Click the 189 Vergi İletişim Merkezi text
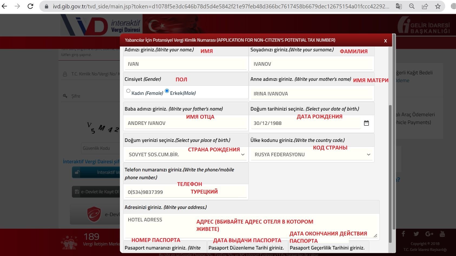456x256 pixels. [101, 240]
